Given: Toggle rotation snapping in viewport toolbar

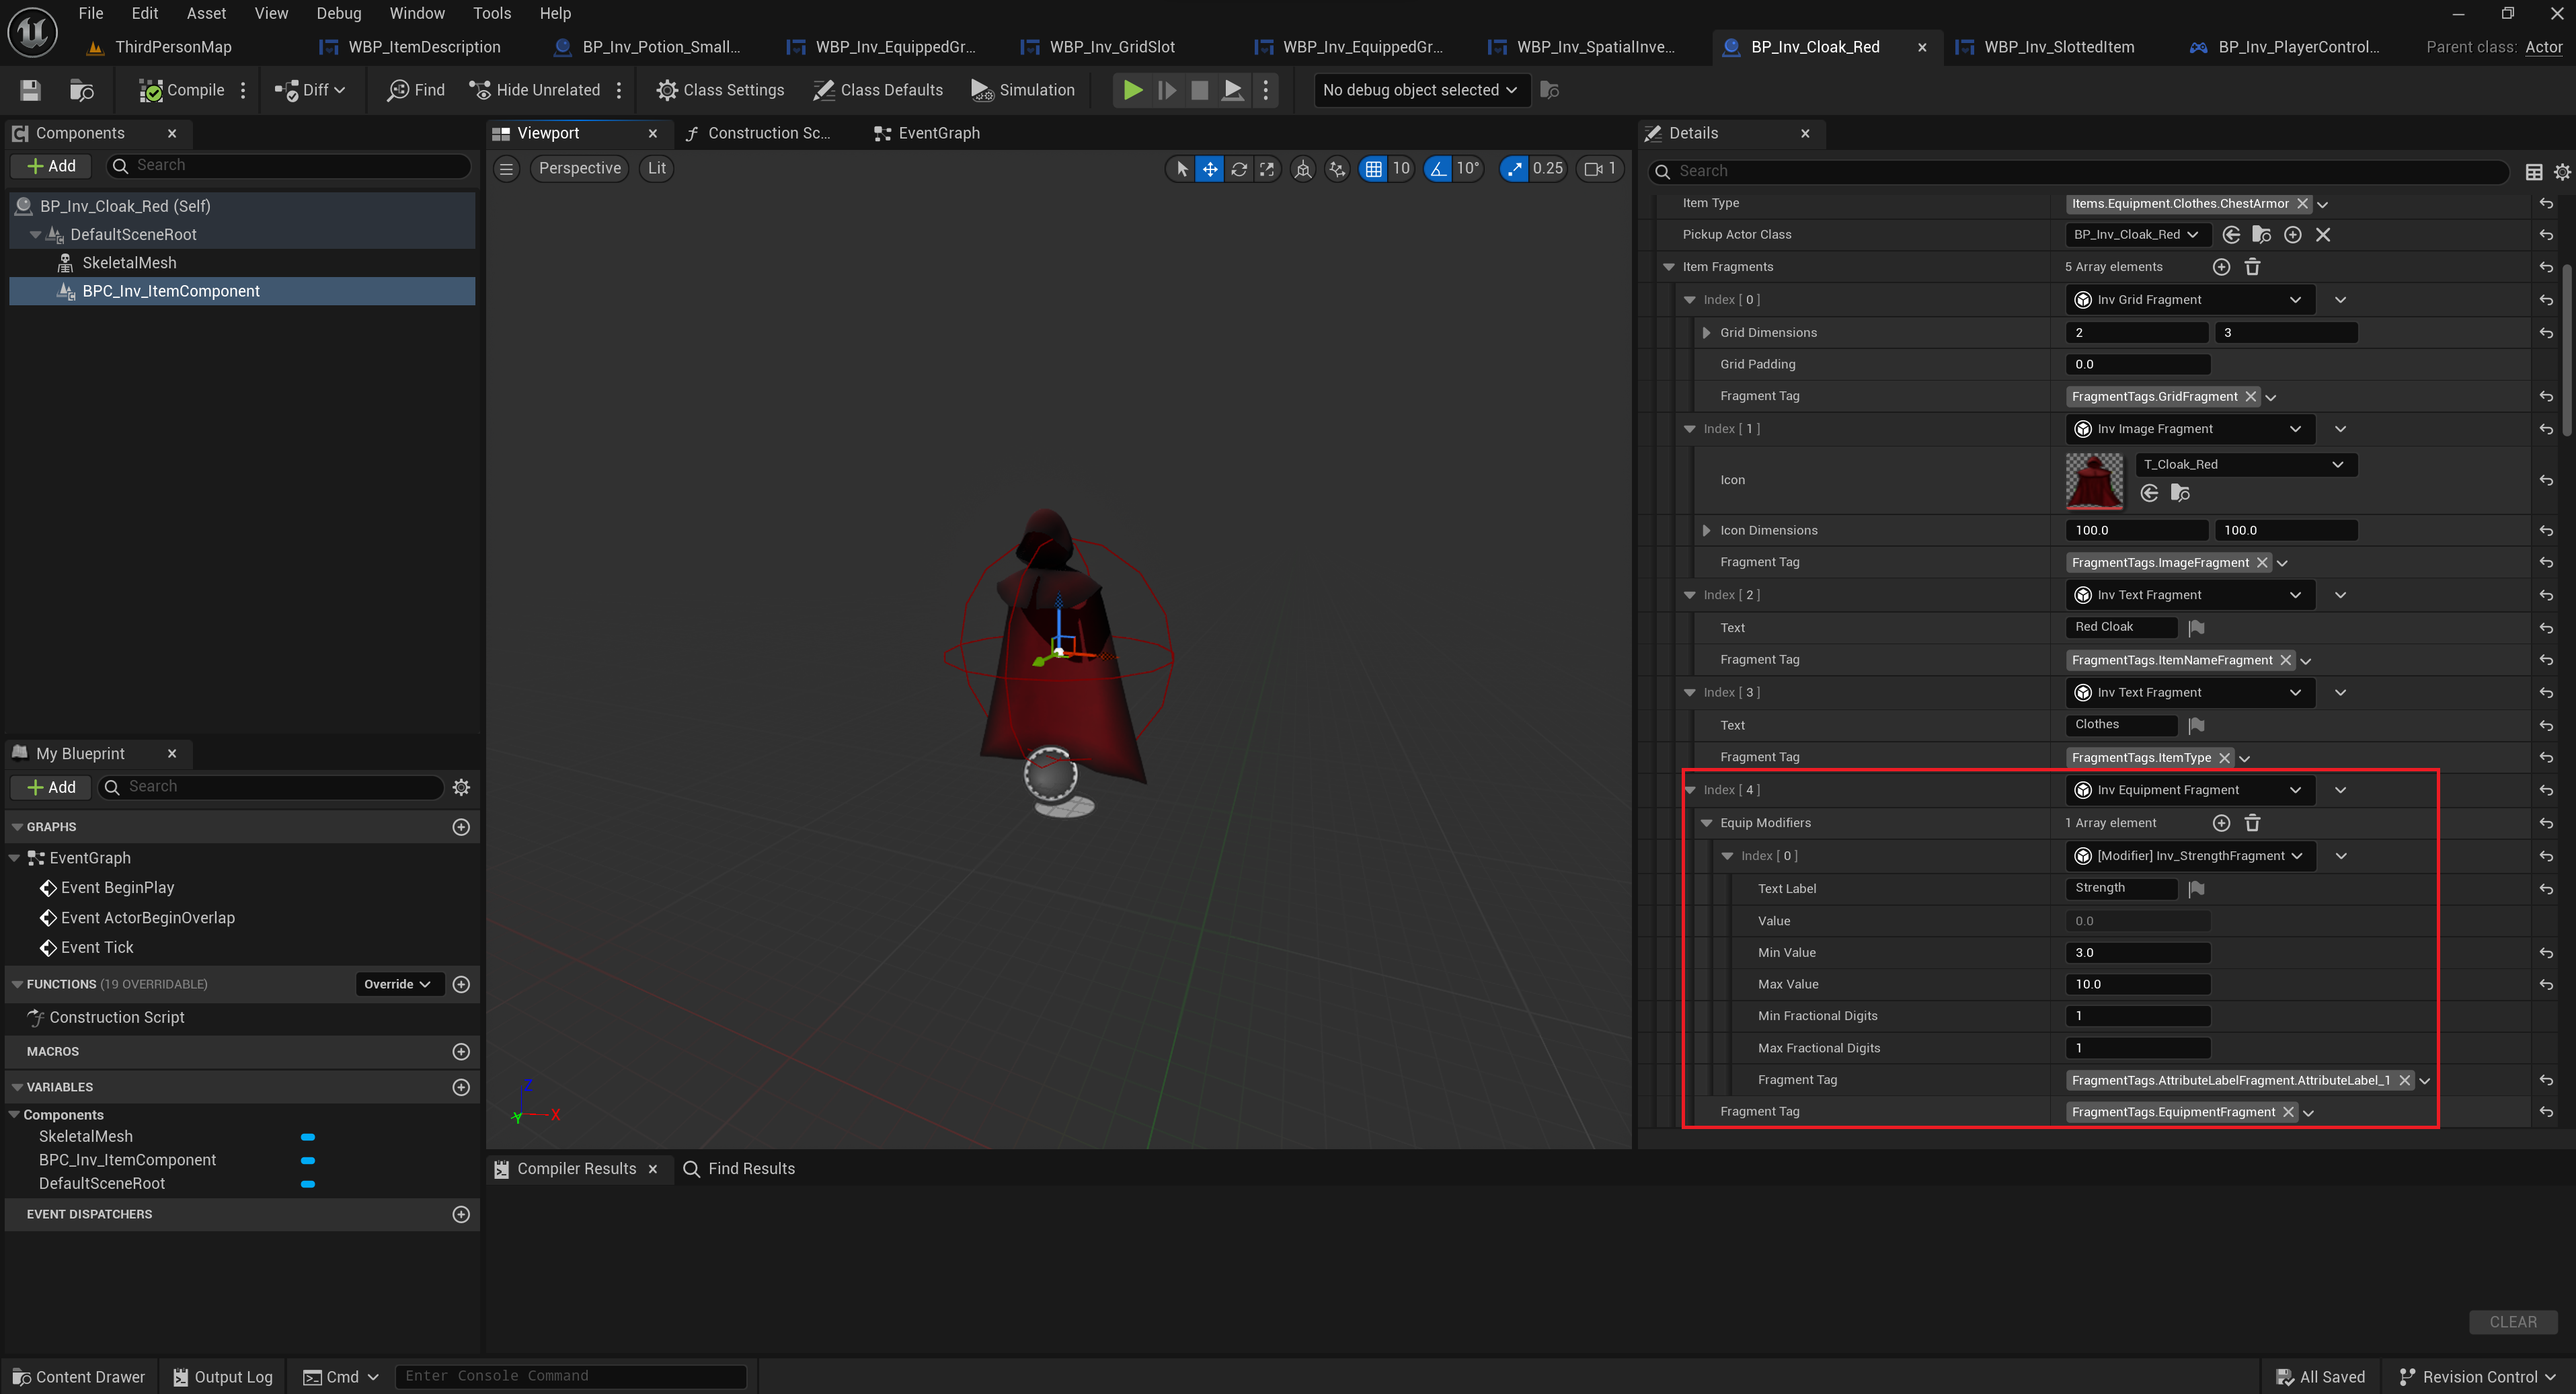Looking at the screenshot, I should pyautogui.click(x=1438, y=169).
